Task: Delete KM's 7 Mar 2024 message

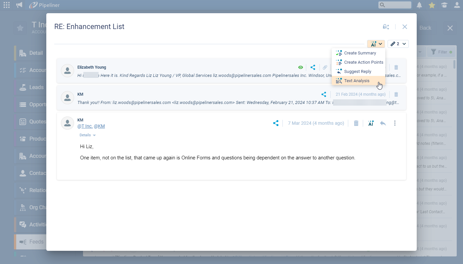Action: [356, 123]
